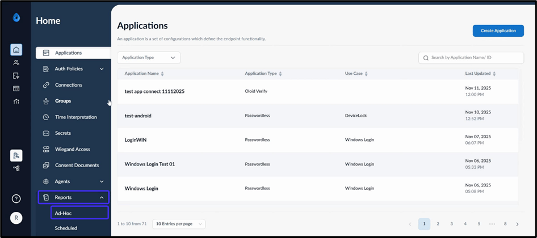Select current page 1 button
This screenshot has height=238, width=537.
pyautogui.click(x=424, y=224)
